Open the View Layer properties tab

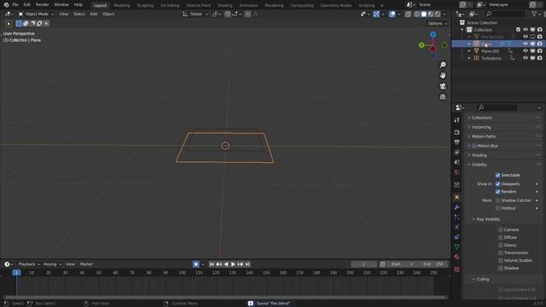pos(457,153)
